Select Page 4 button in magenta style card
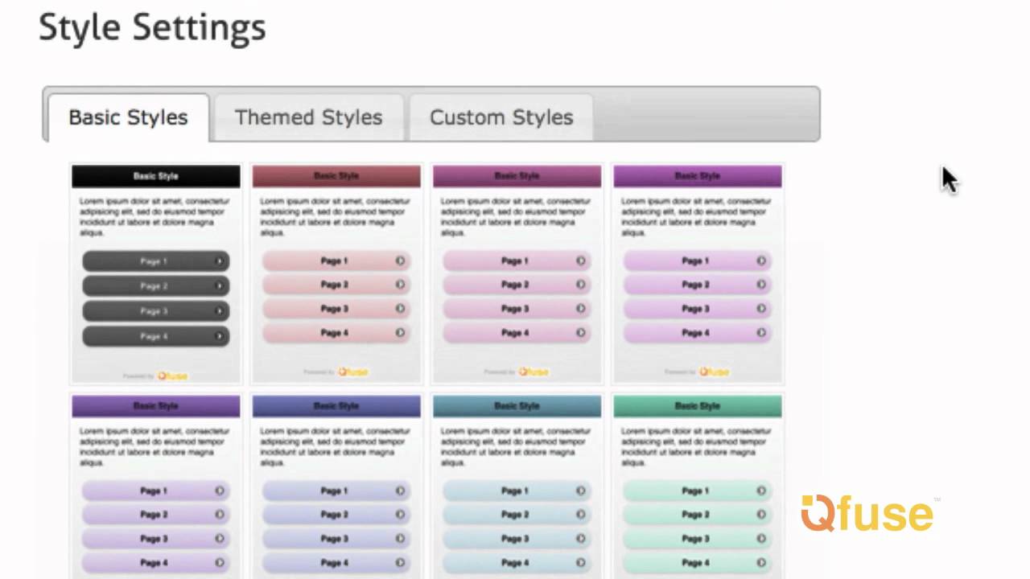Image resolution: width=1030 pixels, height=579 pixels. (x=517, y=333)
